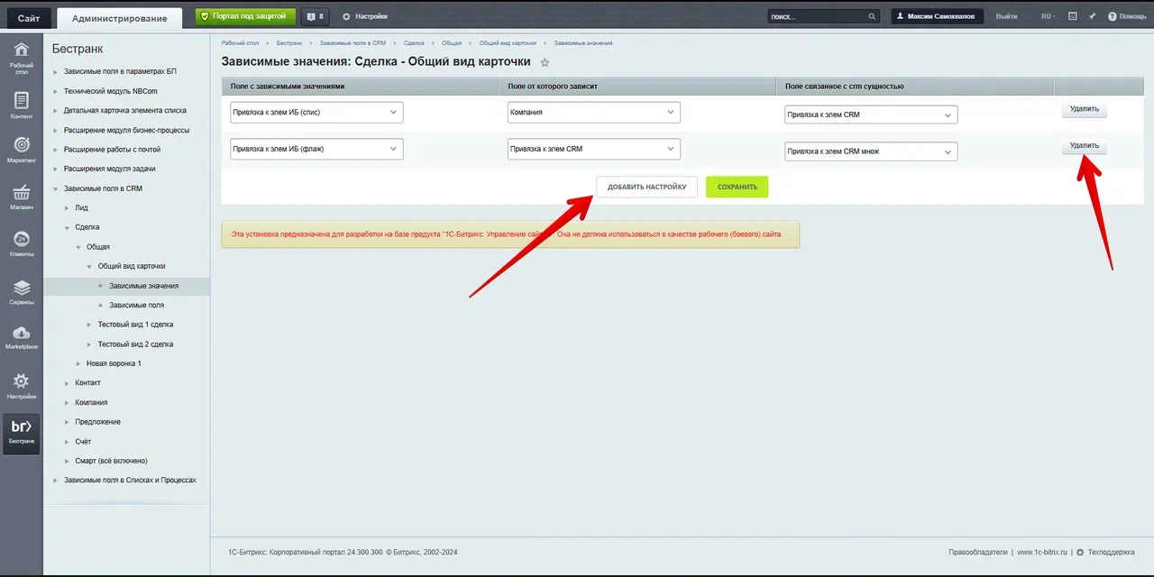1154x577 pixels.
Task: Open the Привязка к элем ИБ (флаж) dropdown
Action: [x=316, y=149]
